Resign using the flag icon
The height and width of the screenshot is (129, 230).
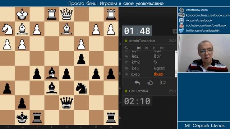(163, 83)
